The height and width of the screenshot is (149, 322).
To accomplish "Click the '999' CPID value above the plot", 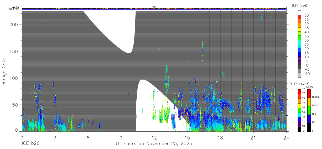I will click(x=154, y=7).
